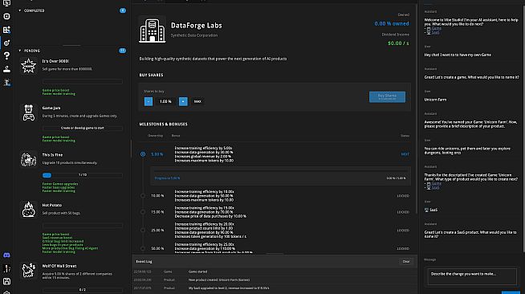Viewport: 525px width, 294px height.
Task: Click the blue send button under chat input
Action: click(511, 292)
